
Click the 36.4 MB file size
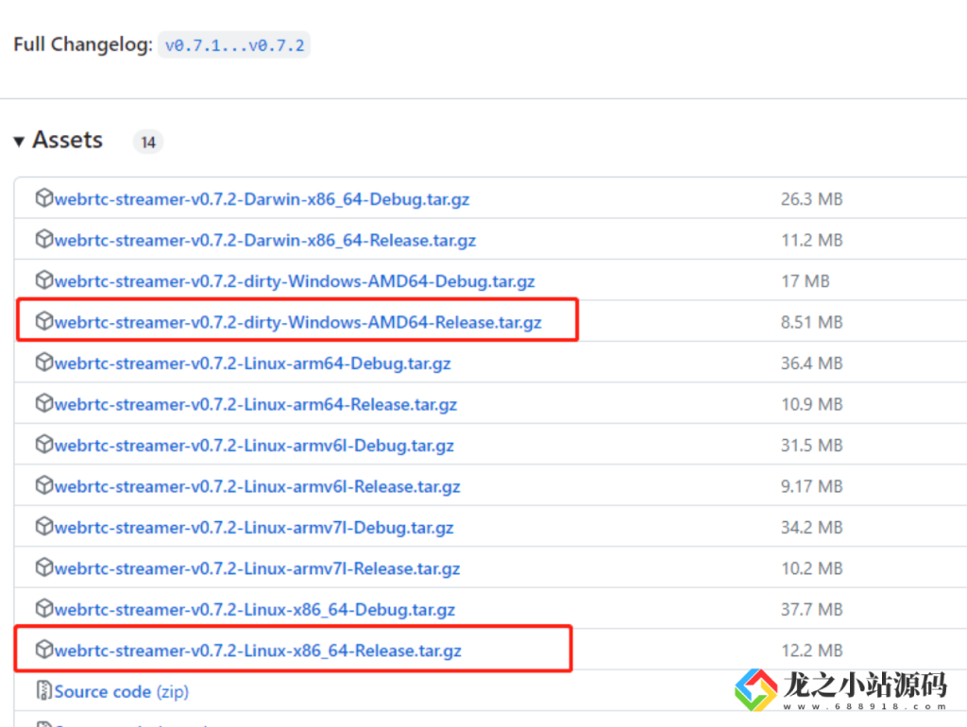pos(811,363)
